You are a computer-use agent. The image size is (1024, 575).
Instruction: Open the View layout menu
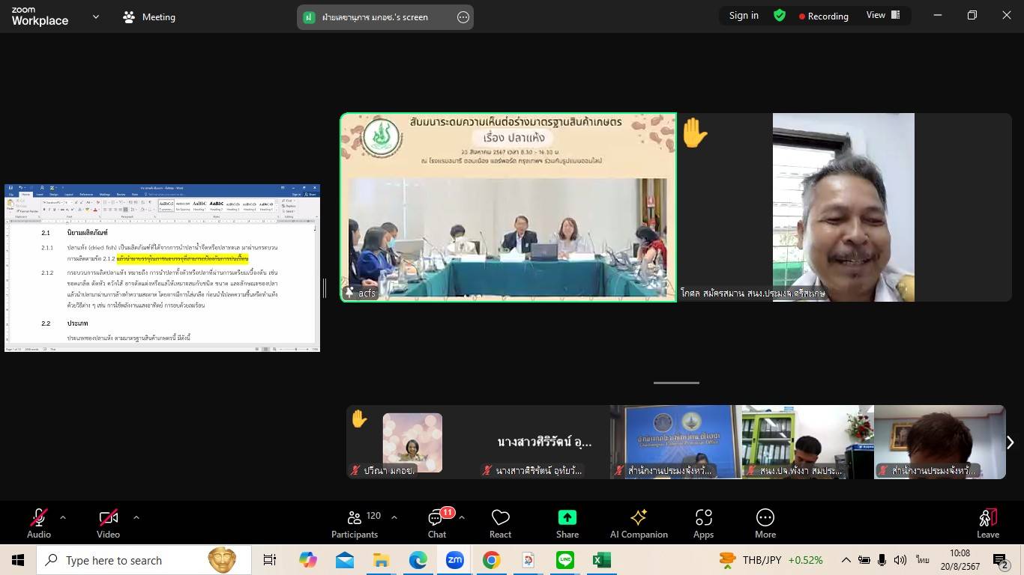tap(883, 16)
